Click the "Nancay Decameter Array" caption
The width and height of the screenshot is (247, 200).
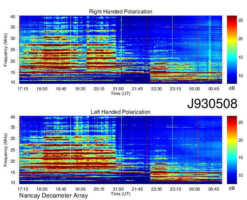[53, 196]
